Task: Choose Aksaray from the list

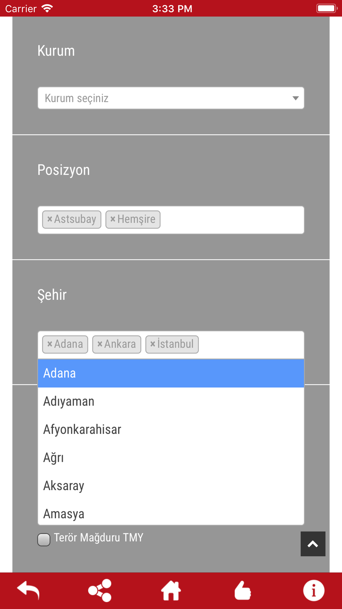Action: click(171, 486)
